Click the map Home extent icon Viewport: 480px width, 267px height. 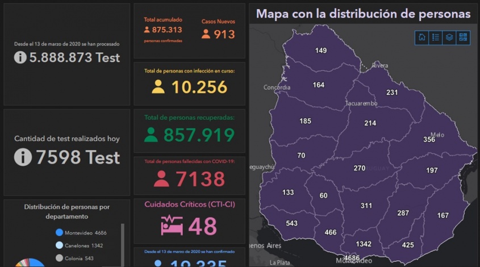coord(422,37)
